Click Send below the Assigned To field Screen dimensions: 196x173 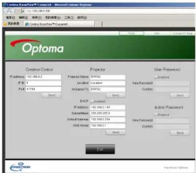(116, 96)
